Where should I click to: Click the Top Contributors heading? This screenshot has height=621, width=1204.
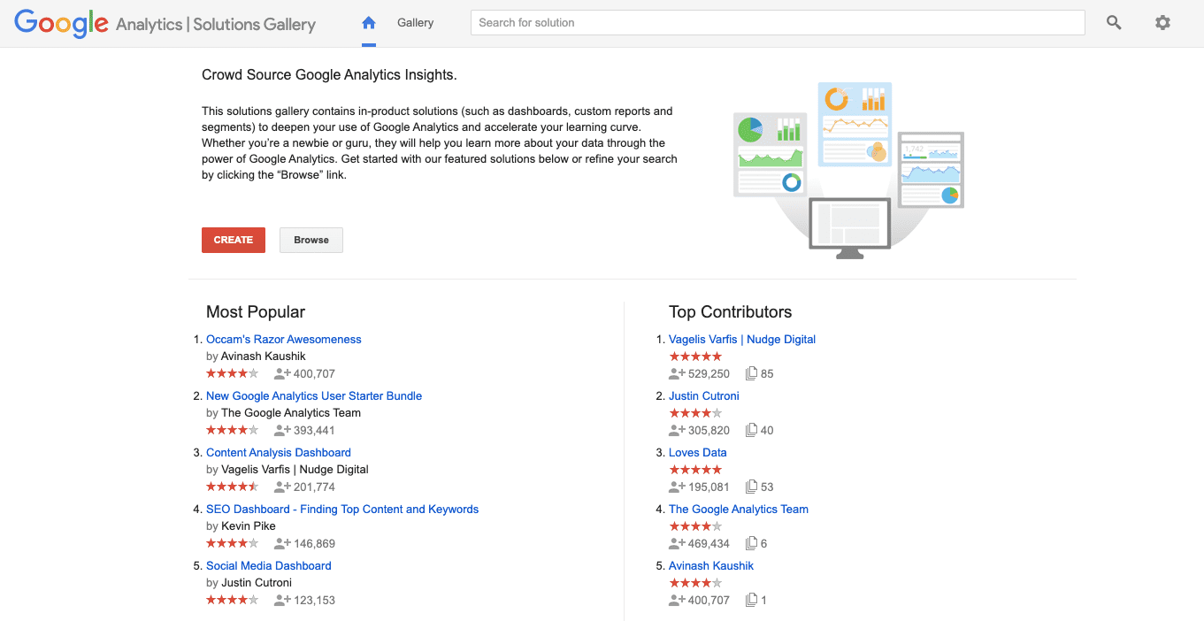point(731,311)
